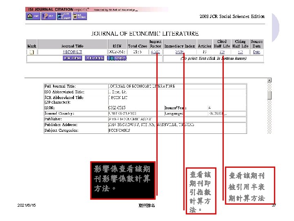
Task: Open the Source Data link
Action: pos(256,52)
